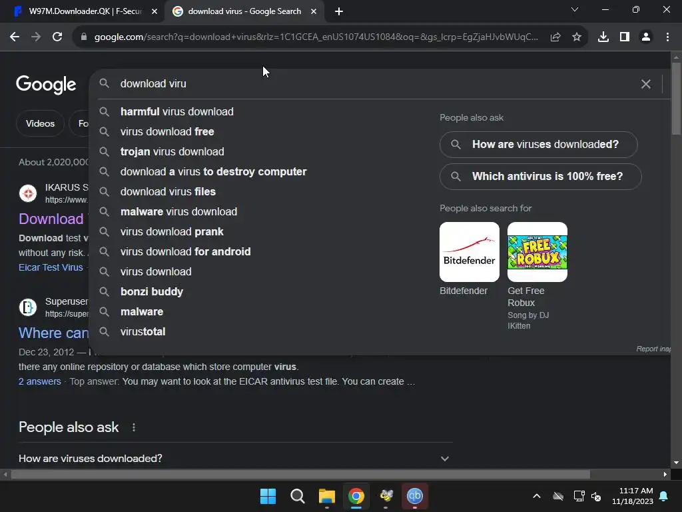Open the qBittorrent taskbar icon
The image size is (682, 512).
pos(415,496)
